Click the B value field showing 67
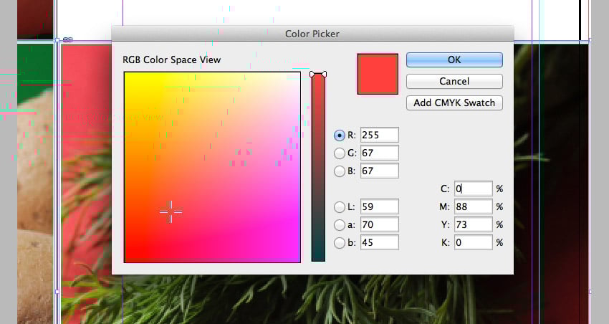This screenshot has height=324, width=609. coord(380,171)
